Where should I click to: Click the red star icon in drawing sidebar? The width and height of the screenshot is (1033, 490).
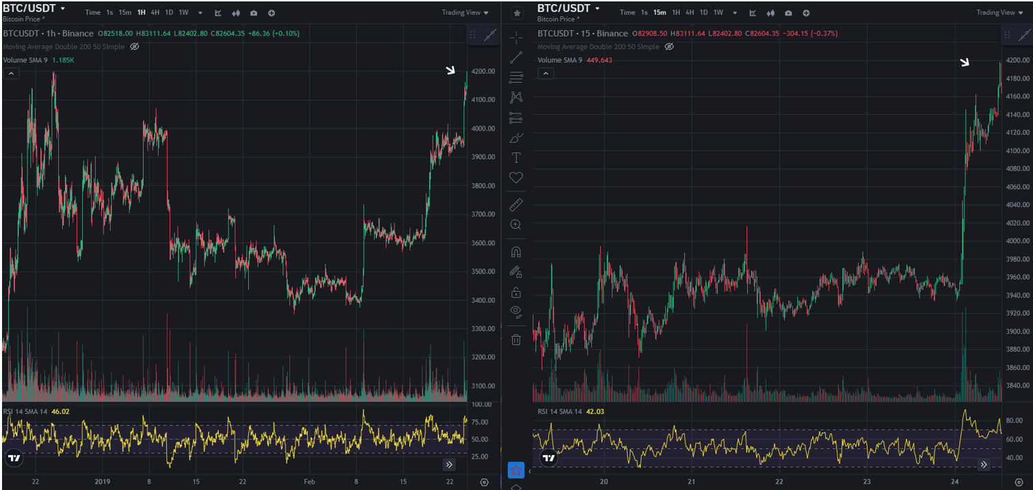tap(516, 470)
